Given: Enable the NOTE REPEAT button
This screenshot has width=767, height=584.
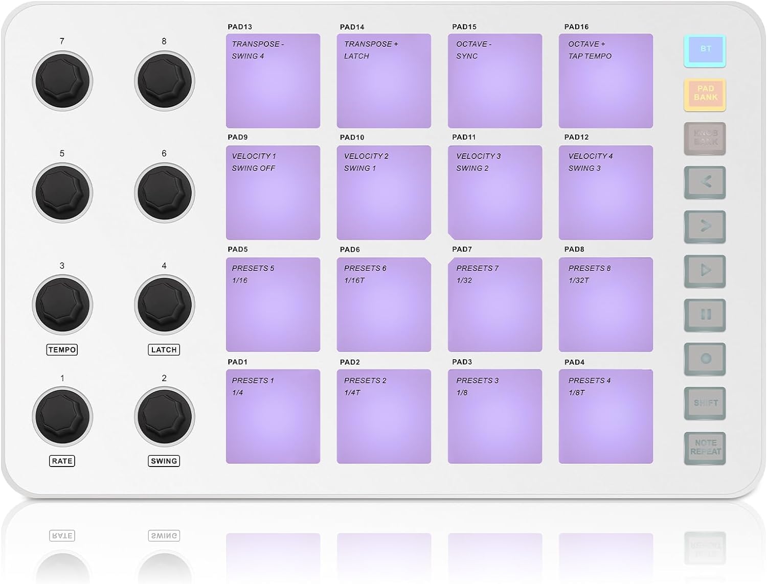Looking at the screenshot, I should point(705,448).
